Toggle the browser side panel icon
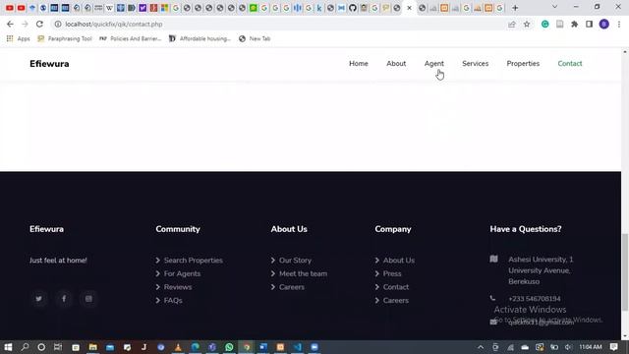Image resolution: width=629 pixels, height=354 pixels. pyautogui.click(x=589, y=24)
